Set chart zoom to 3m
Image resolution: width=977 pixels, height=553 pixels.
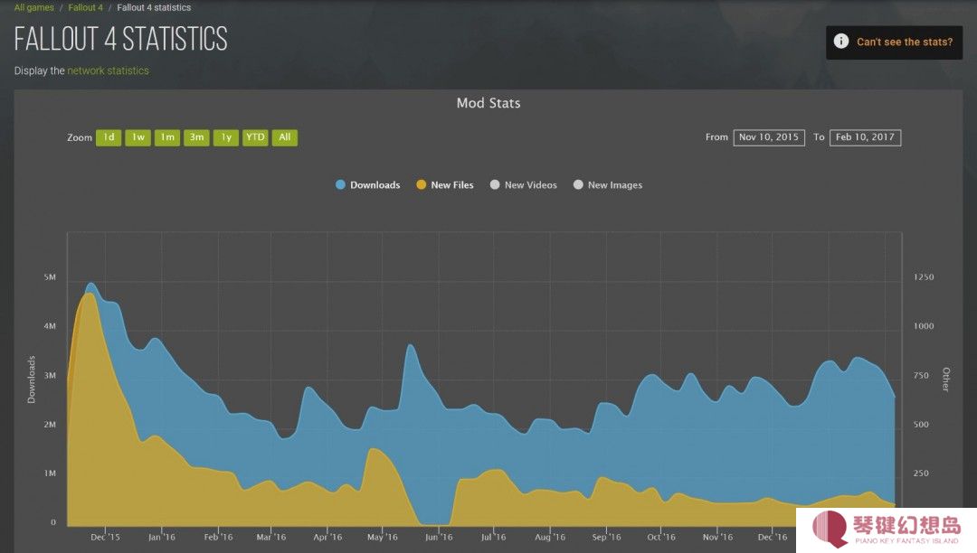(196, 137)
